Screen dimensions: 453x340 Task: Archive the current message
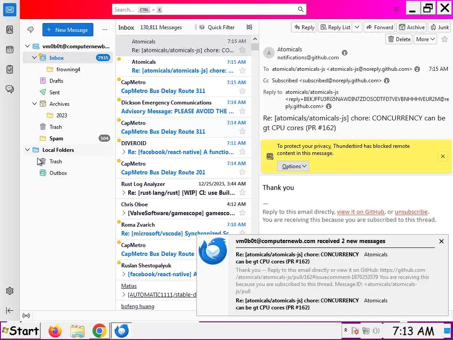tap(412, 27)
